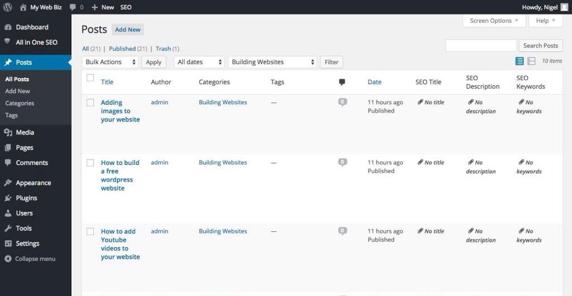572x296 pixels.
Task: Open the All dates filter dropdown
Action: [199, 62]
